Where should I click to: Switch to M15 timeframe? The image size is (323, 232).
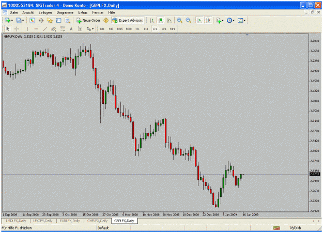coord(120,29)
